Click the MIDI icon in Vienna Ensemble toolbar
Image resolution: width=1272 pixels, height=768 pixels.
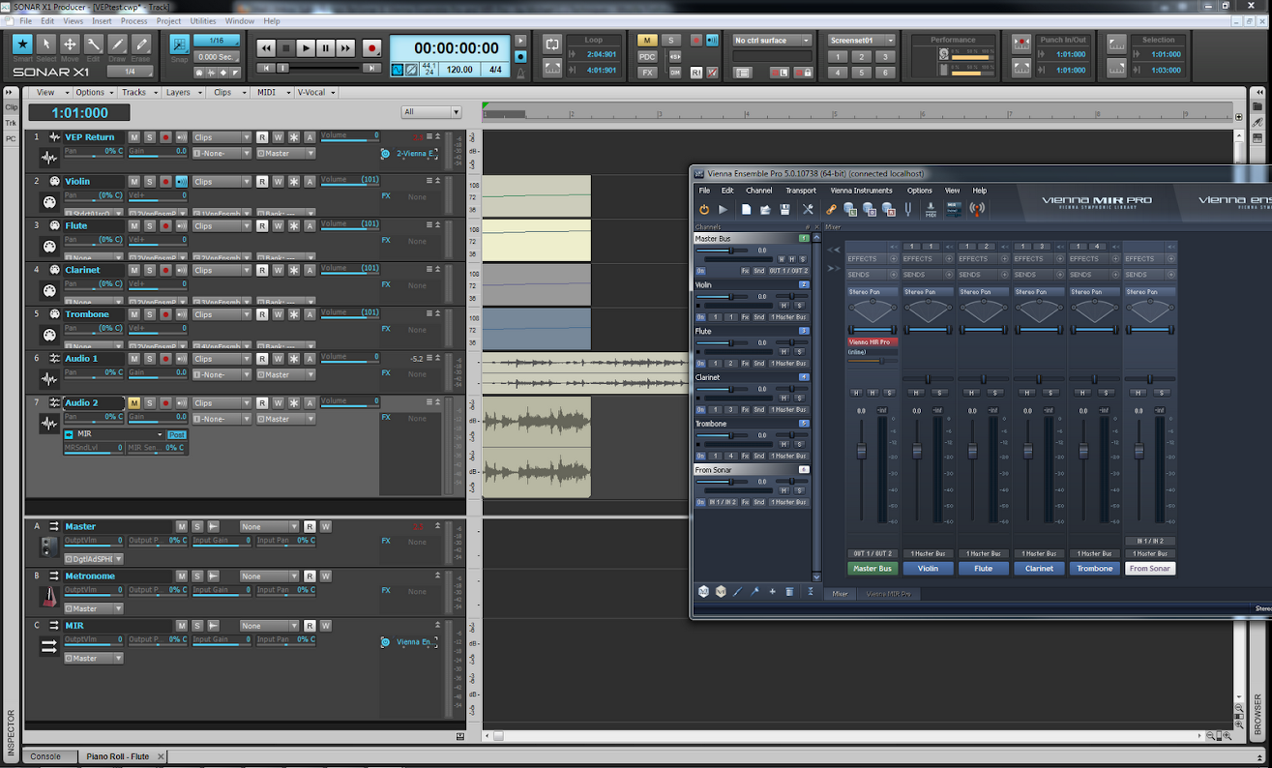coord(931,209)
